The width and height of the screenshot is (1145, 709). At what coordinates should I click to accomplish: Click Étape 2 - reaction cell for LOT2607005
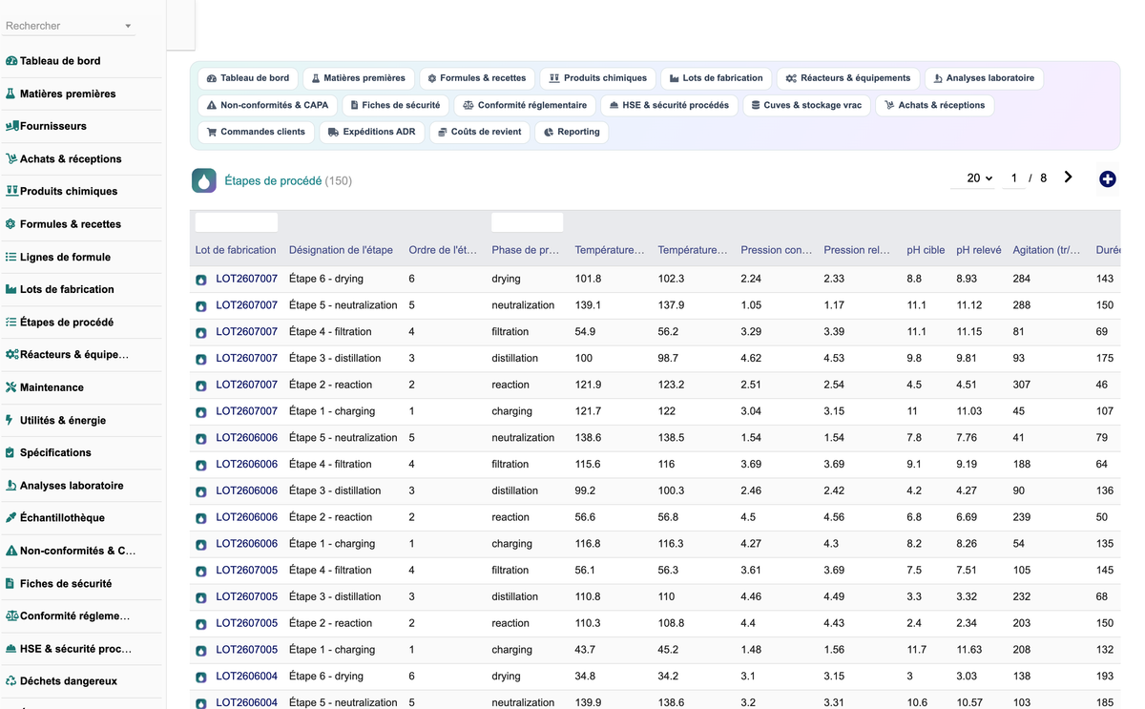(330, 623)
